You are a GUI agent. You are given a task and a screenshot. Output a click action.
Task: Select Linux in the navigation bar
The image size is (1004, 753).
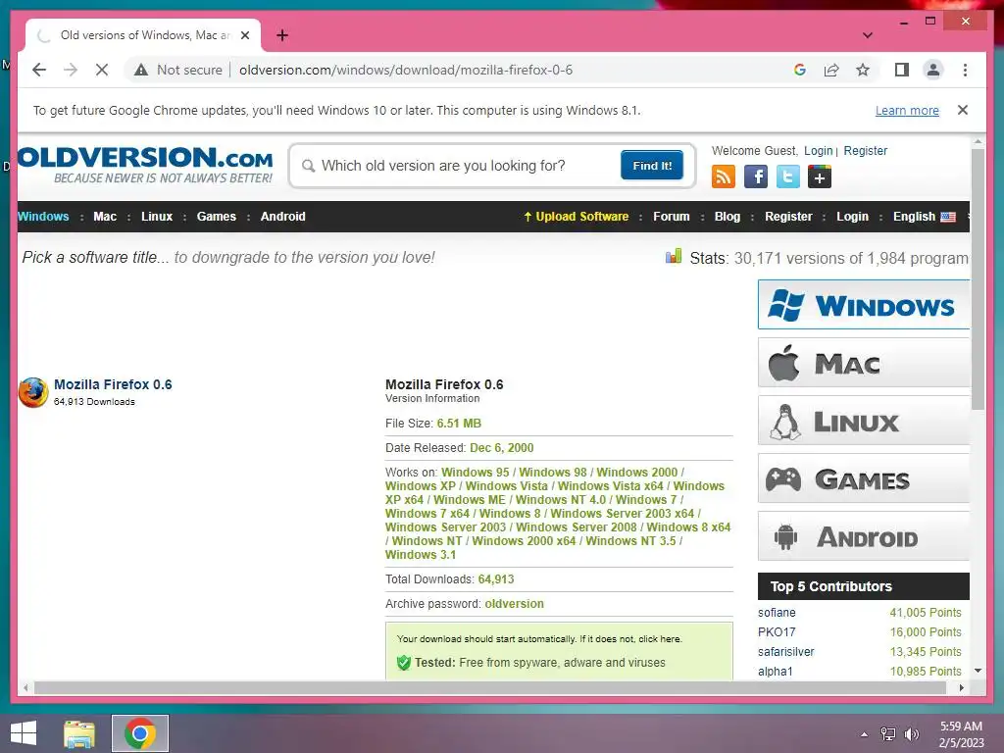(x=157, y=217)
